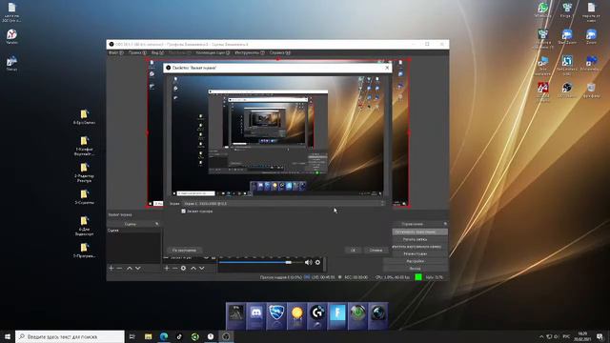Open the Правка menu in OBS
The height and width of the screenshot is (343, 610).
point(137,52)
